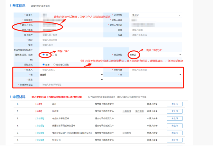
Task: Open the 发证类型 dropdown showing 新发证
Action: tap(155, 55)
